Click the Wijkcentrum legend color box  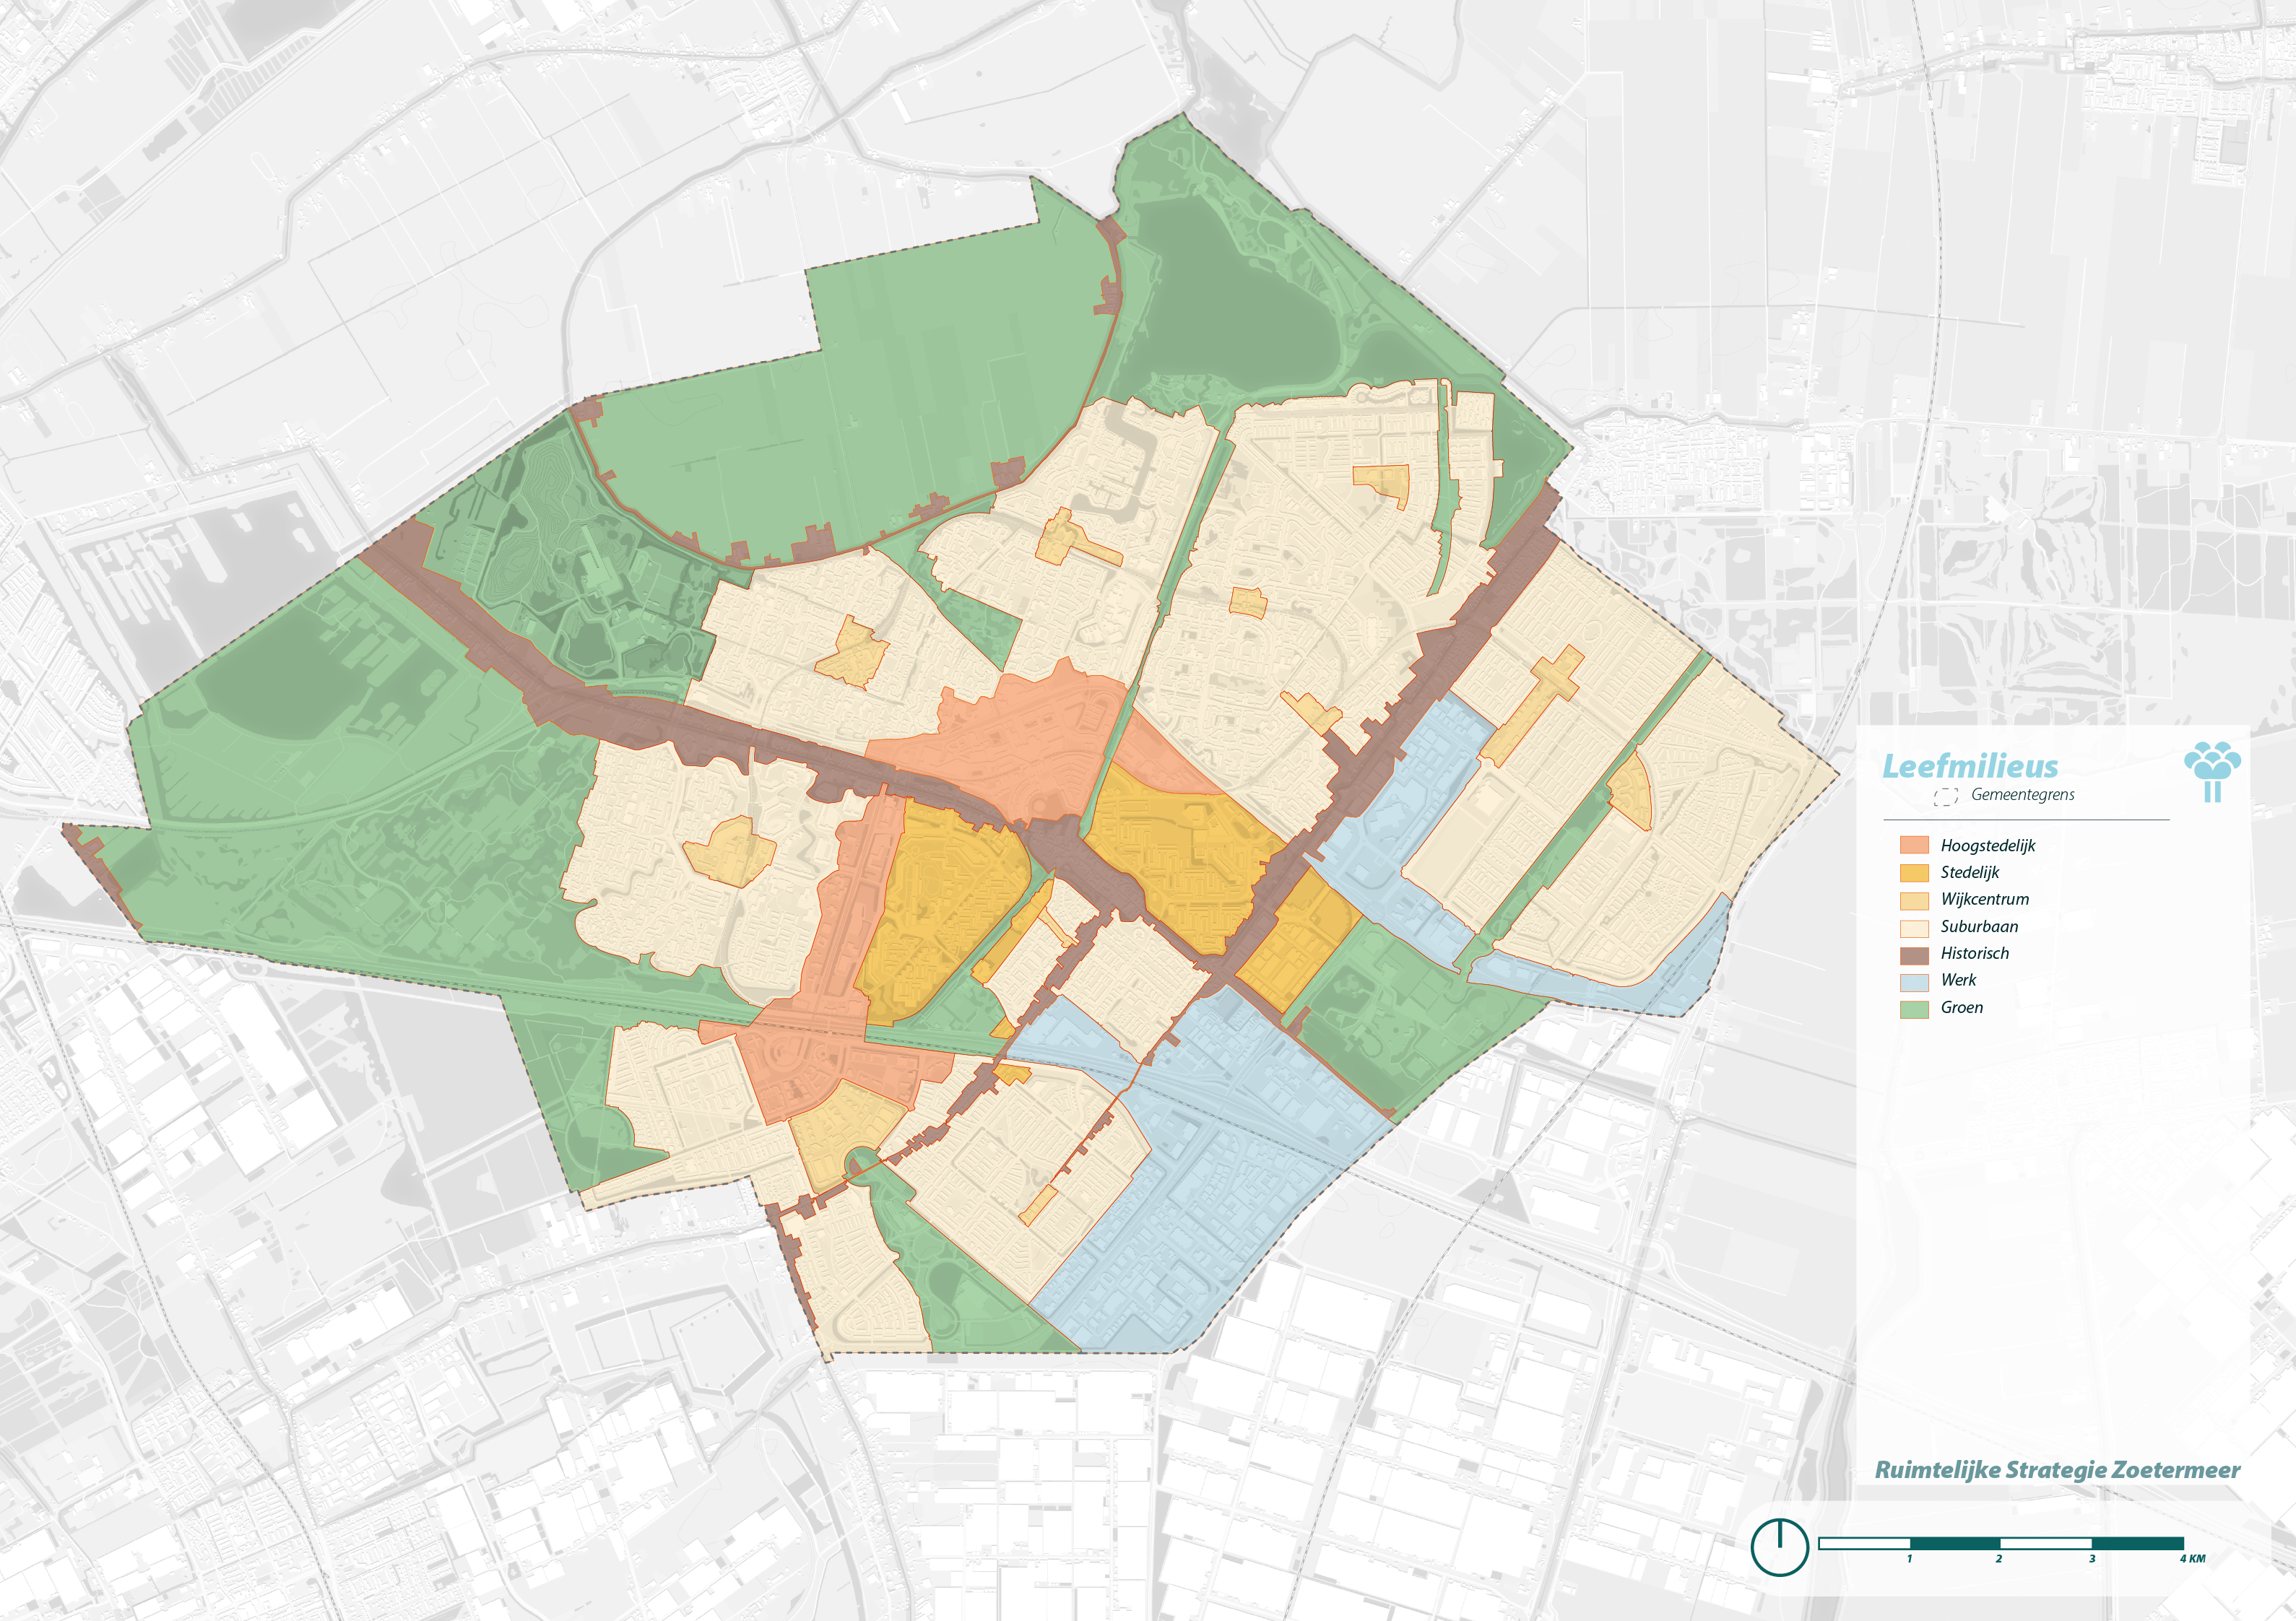1914,900
